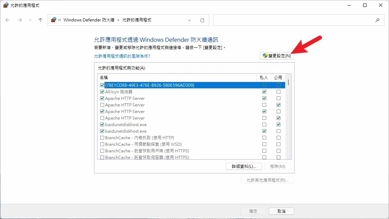This screenshot has height=219, width=389.
Task: Click the firewall icon in address bar
Action: 54,20
